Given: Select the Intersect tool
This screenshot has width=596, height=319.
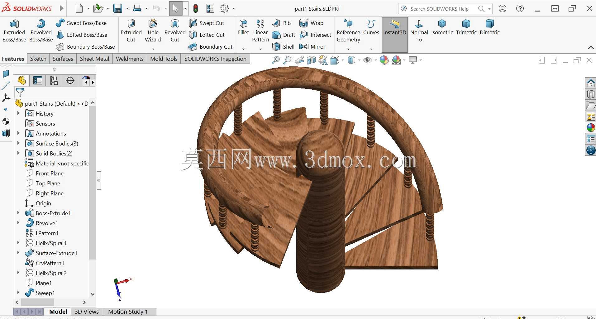Looking at the screenshot, I should tap(315, 35).
